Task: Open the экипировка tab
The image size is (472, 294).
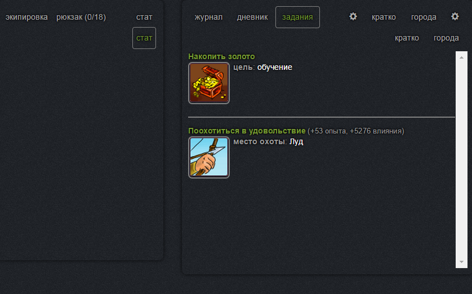Action: point(26,17)
